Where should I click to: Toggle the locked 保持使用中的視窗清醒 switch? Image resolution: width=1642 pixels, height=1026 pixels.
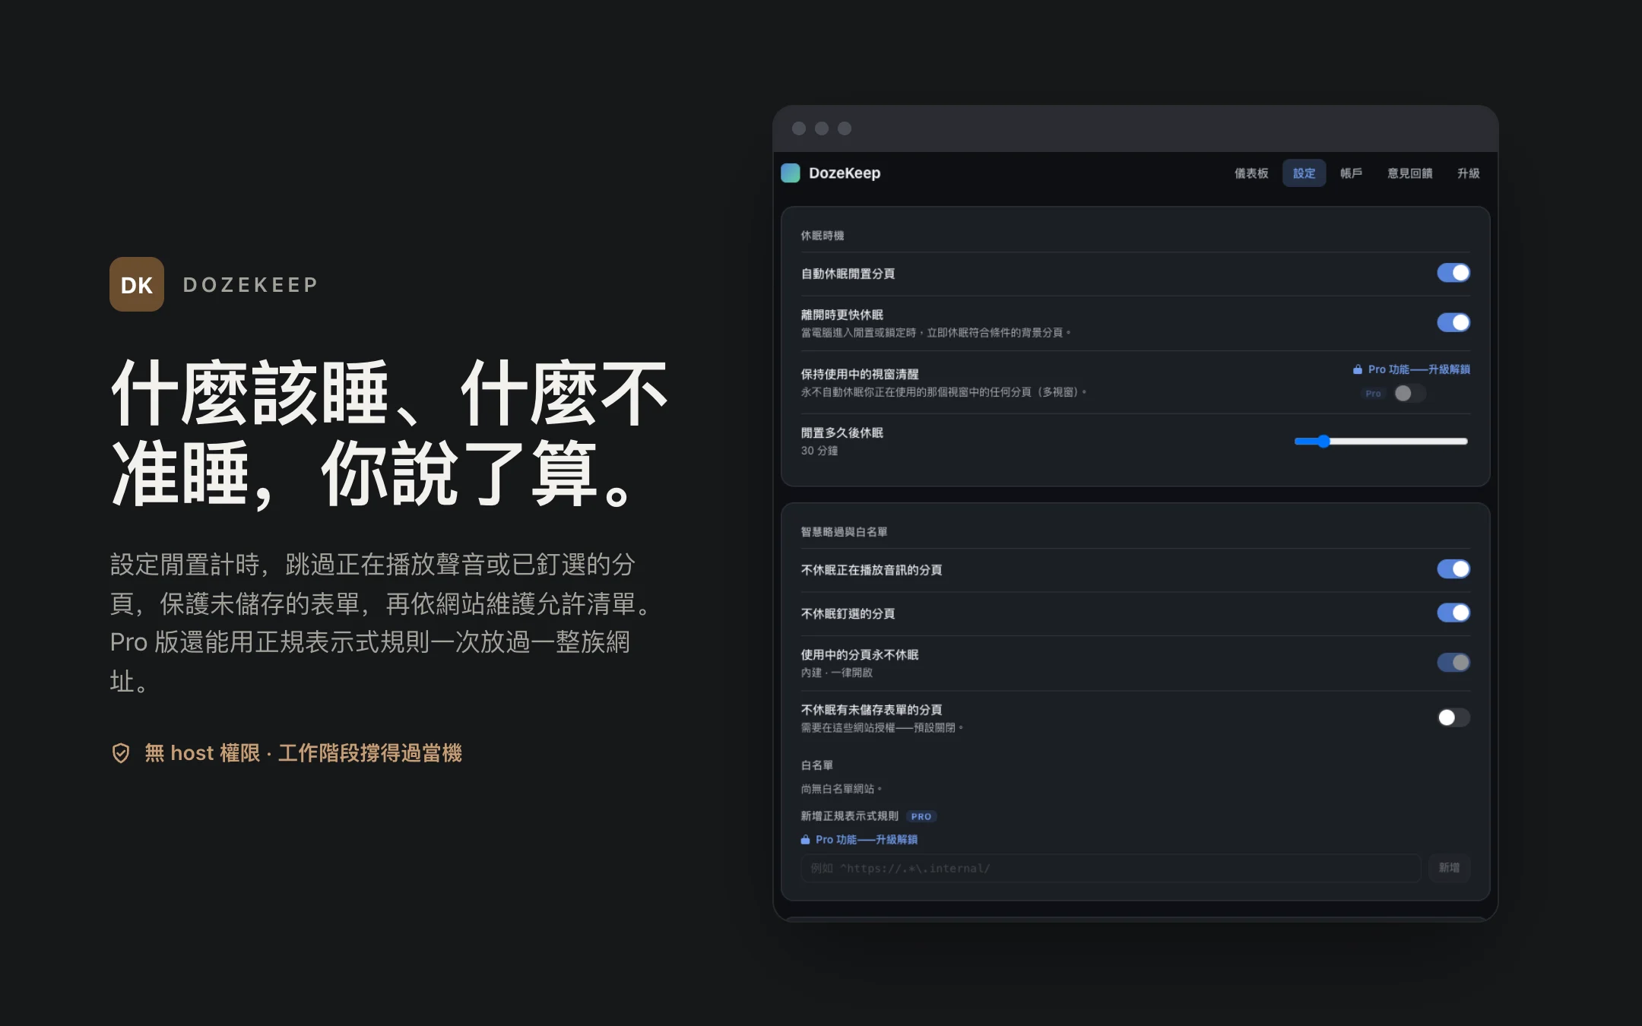click(x=1410, y=394)
